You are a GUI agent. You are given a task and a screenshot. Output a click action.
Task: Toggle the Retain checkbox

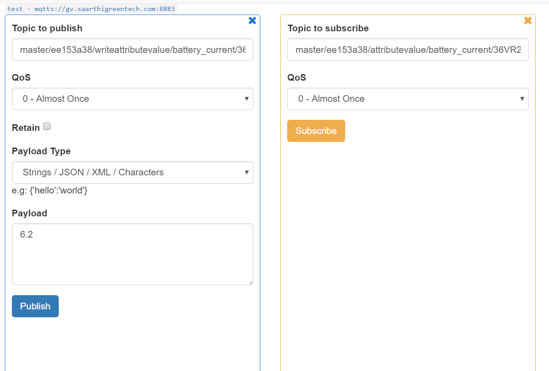[47, 126]
